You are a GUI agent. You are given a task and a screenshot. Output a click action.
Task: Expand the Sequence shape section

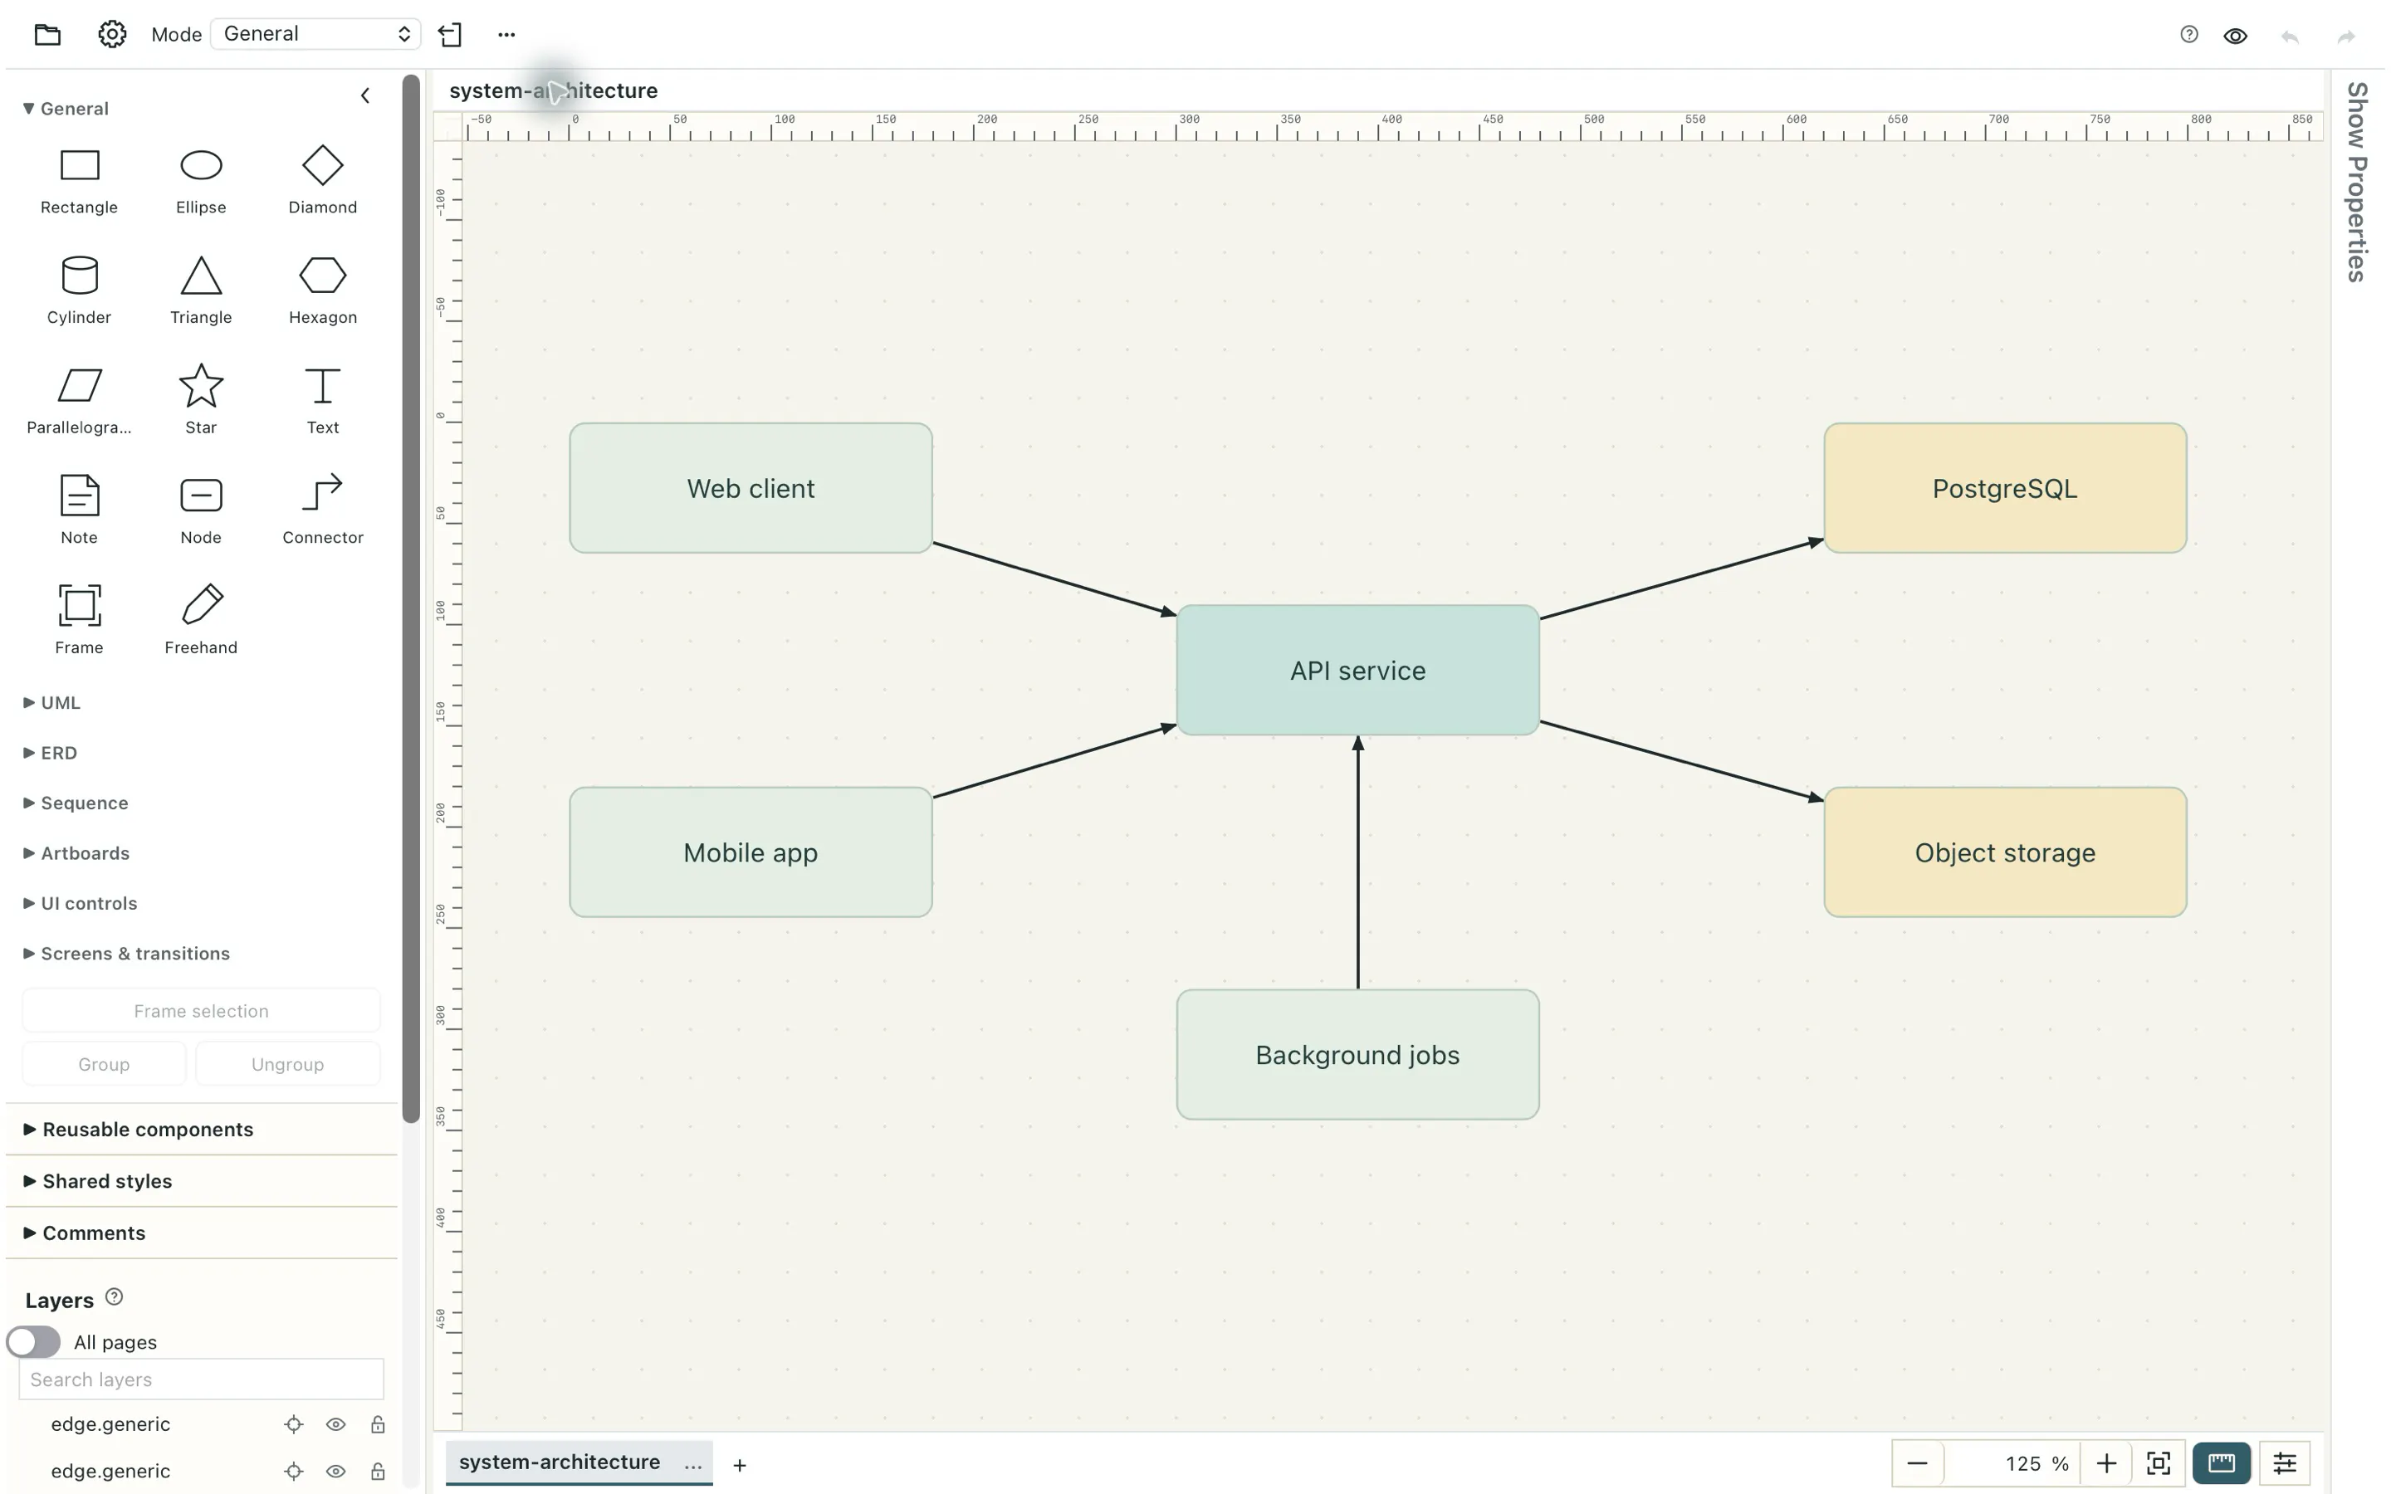click(75, 803)
